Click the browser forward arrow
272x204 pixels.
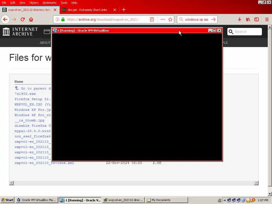click(14, 19)
